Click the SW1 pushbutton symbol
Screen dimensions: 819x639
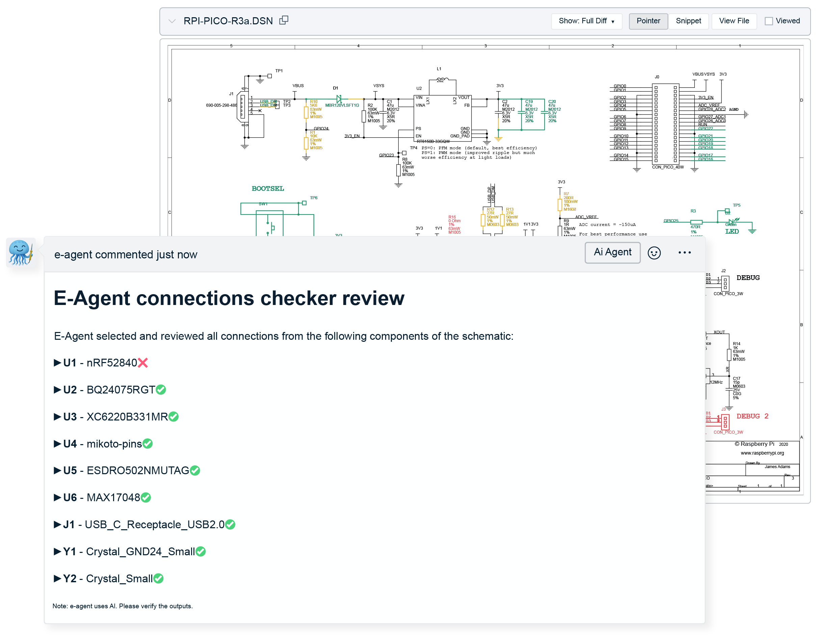pos(270,224)
